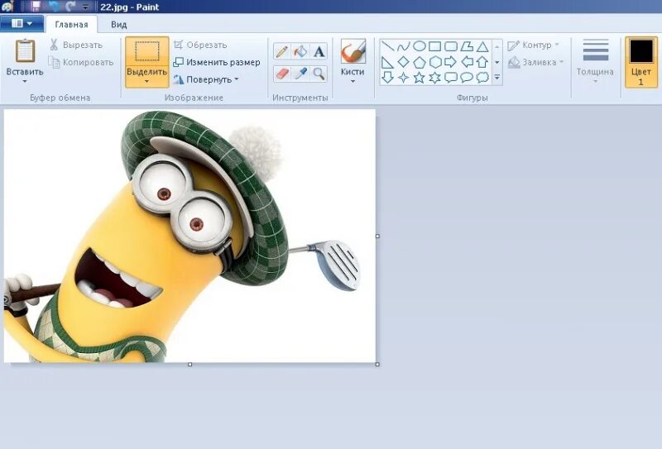Viewport: 662px width, 449px height.
Task: Choose the Right triangle shape
Action: pos(387,62)
